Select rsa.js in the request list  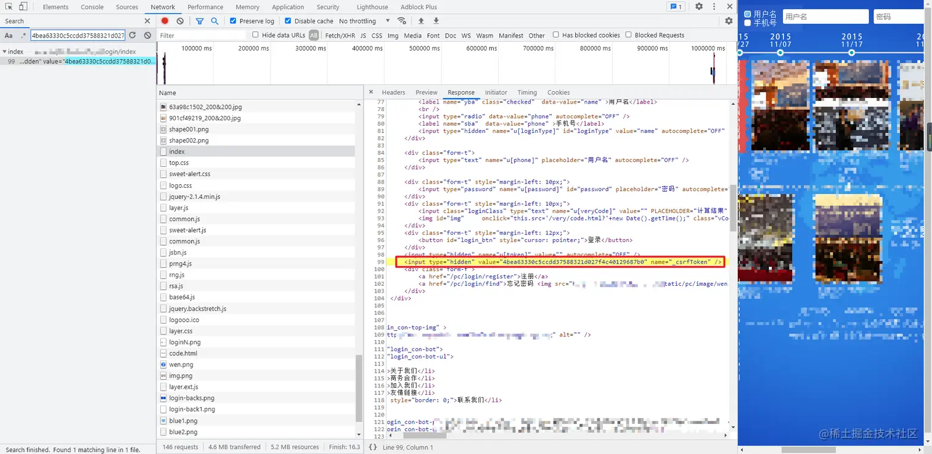256,286
